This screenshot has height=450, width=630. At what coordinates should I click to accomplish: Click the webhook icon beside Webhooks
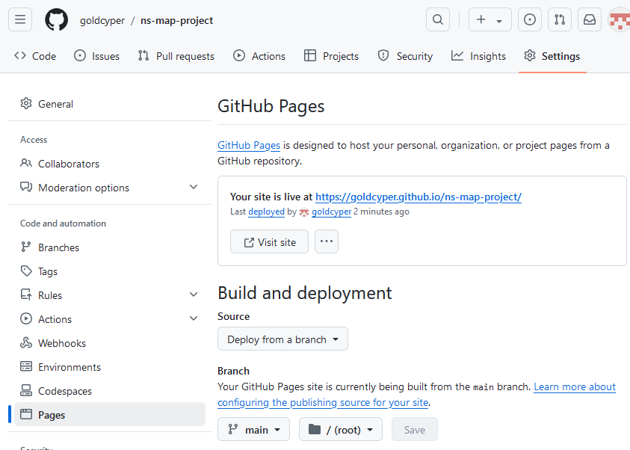tap(26, 342)
